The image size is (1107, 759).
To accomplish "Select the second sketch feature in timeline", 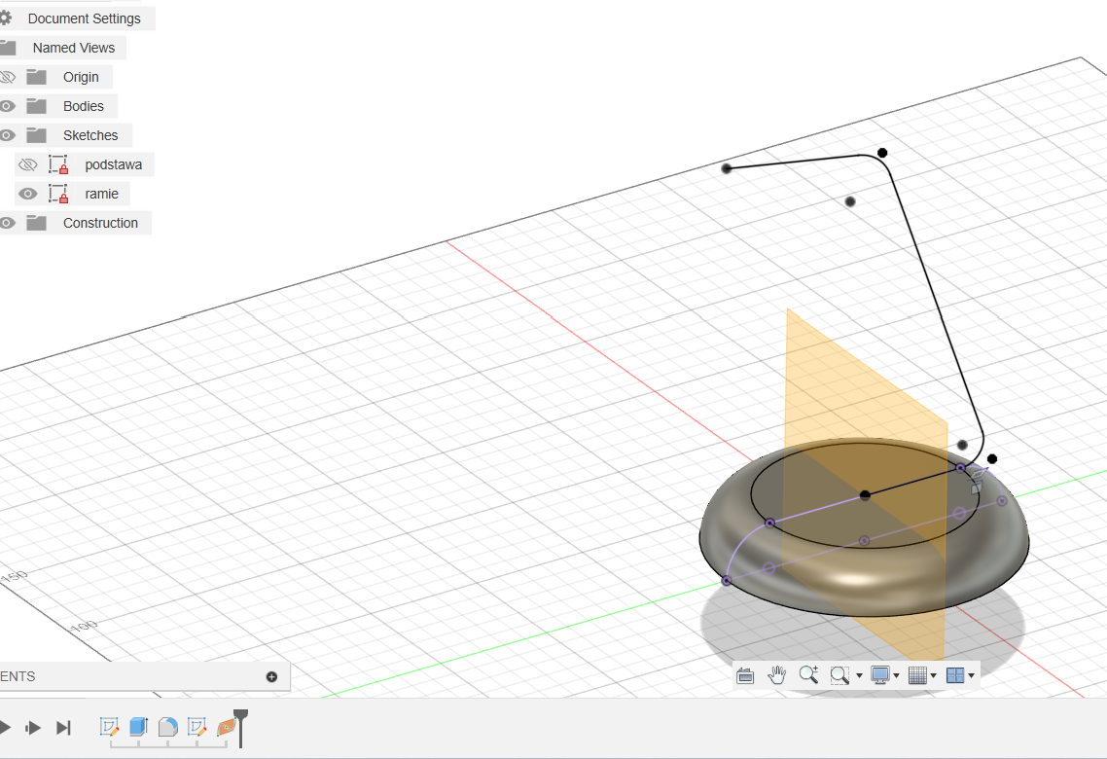I will pos(196,727).
